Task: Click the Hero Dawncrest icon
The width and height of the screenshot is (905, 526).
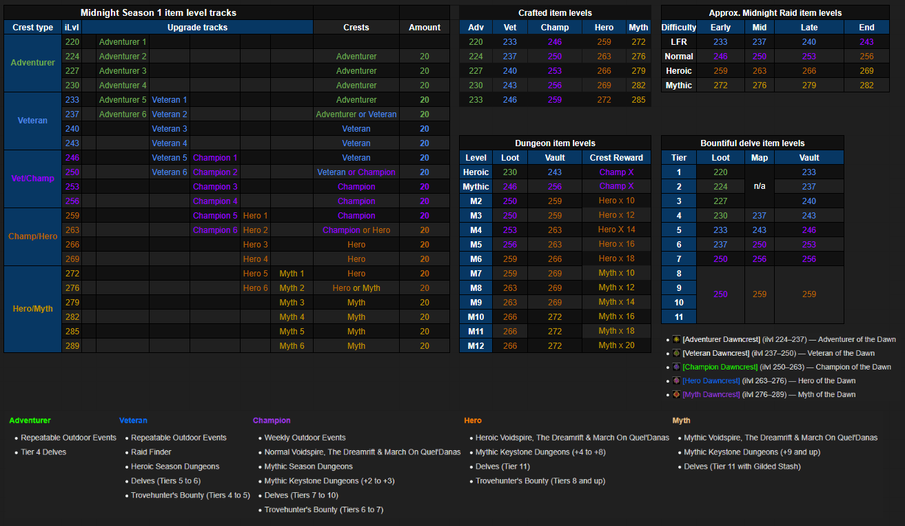Action: pos(677,381)
